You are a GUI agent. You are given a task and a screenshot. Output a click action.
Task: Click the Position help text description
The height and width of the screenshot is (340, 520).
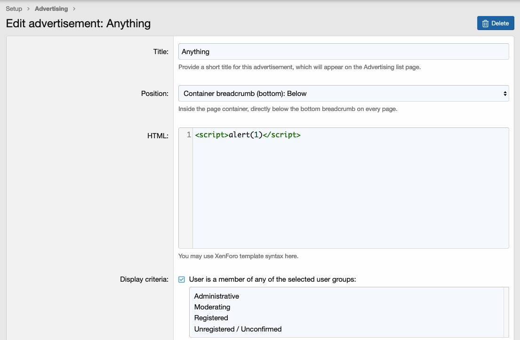coord(288,109)
